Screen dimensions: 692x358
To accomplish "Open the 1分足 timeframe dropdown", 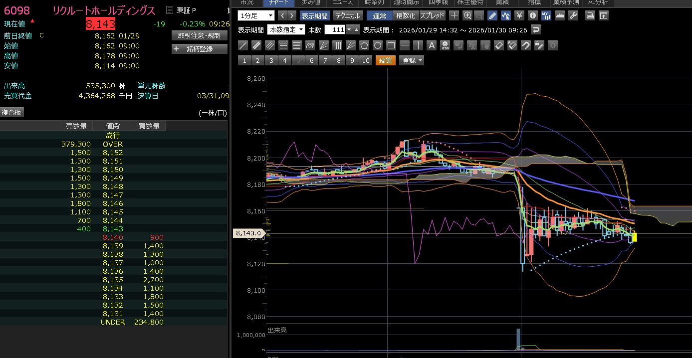I will point(256,15).
